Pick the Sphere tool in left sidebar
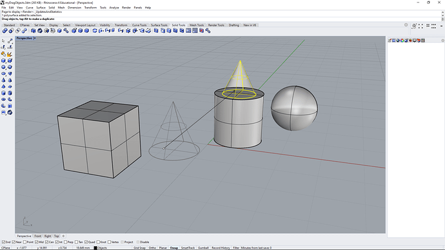Viewport: 445px width, 250px height. 3,67
